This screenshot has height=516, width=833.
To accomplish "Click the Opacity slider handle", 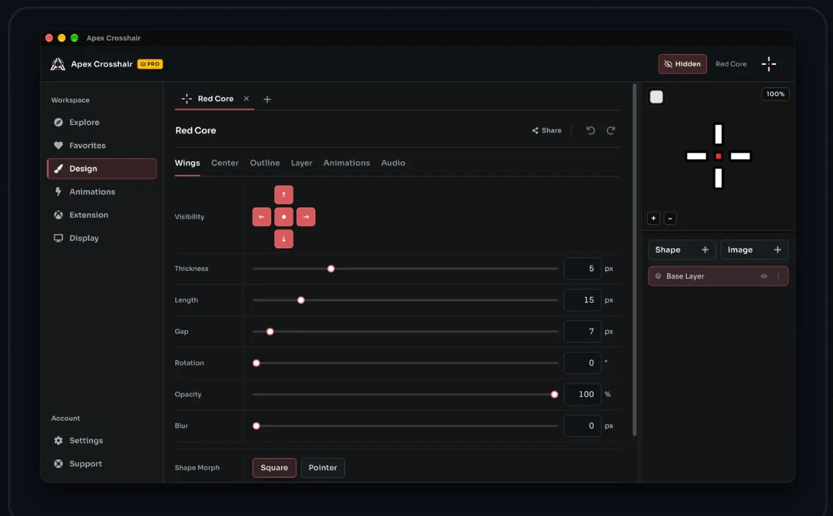I will point(555,394).
